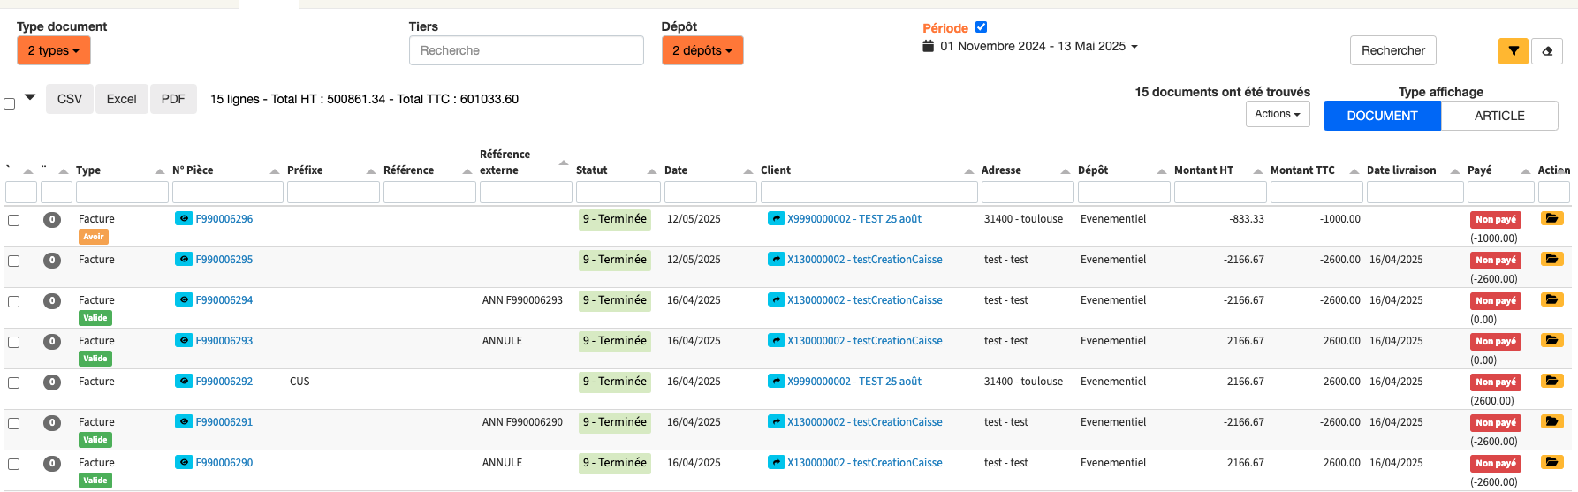Image resolution: width=1578 pixels, height=492 pixels.
Task: Click the yellow filter funnel icon
Action: (1513, 51)
